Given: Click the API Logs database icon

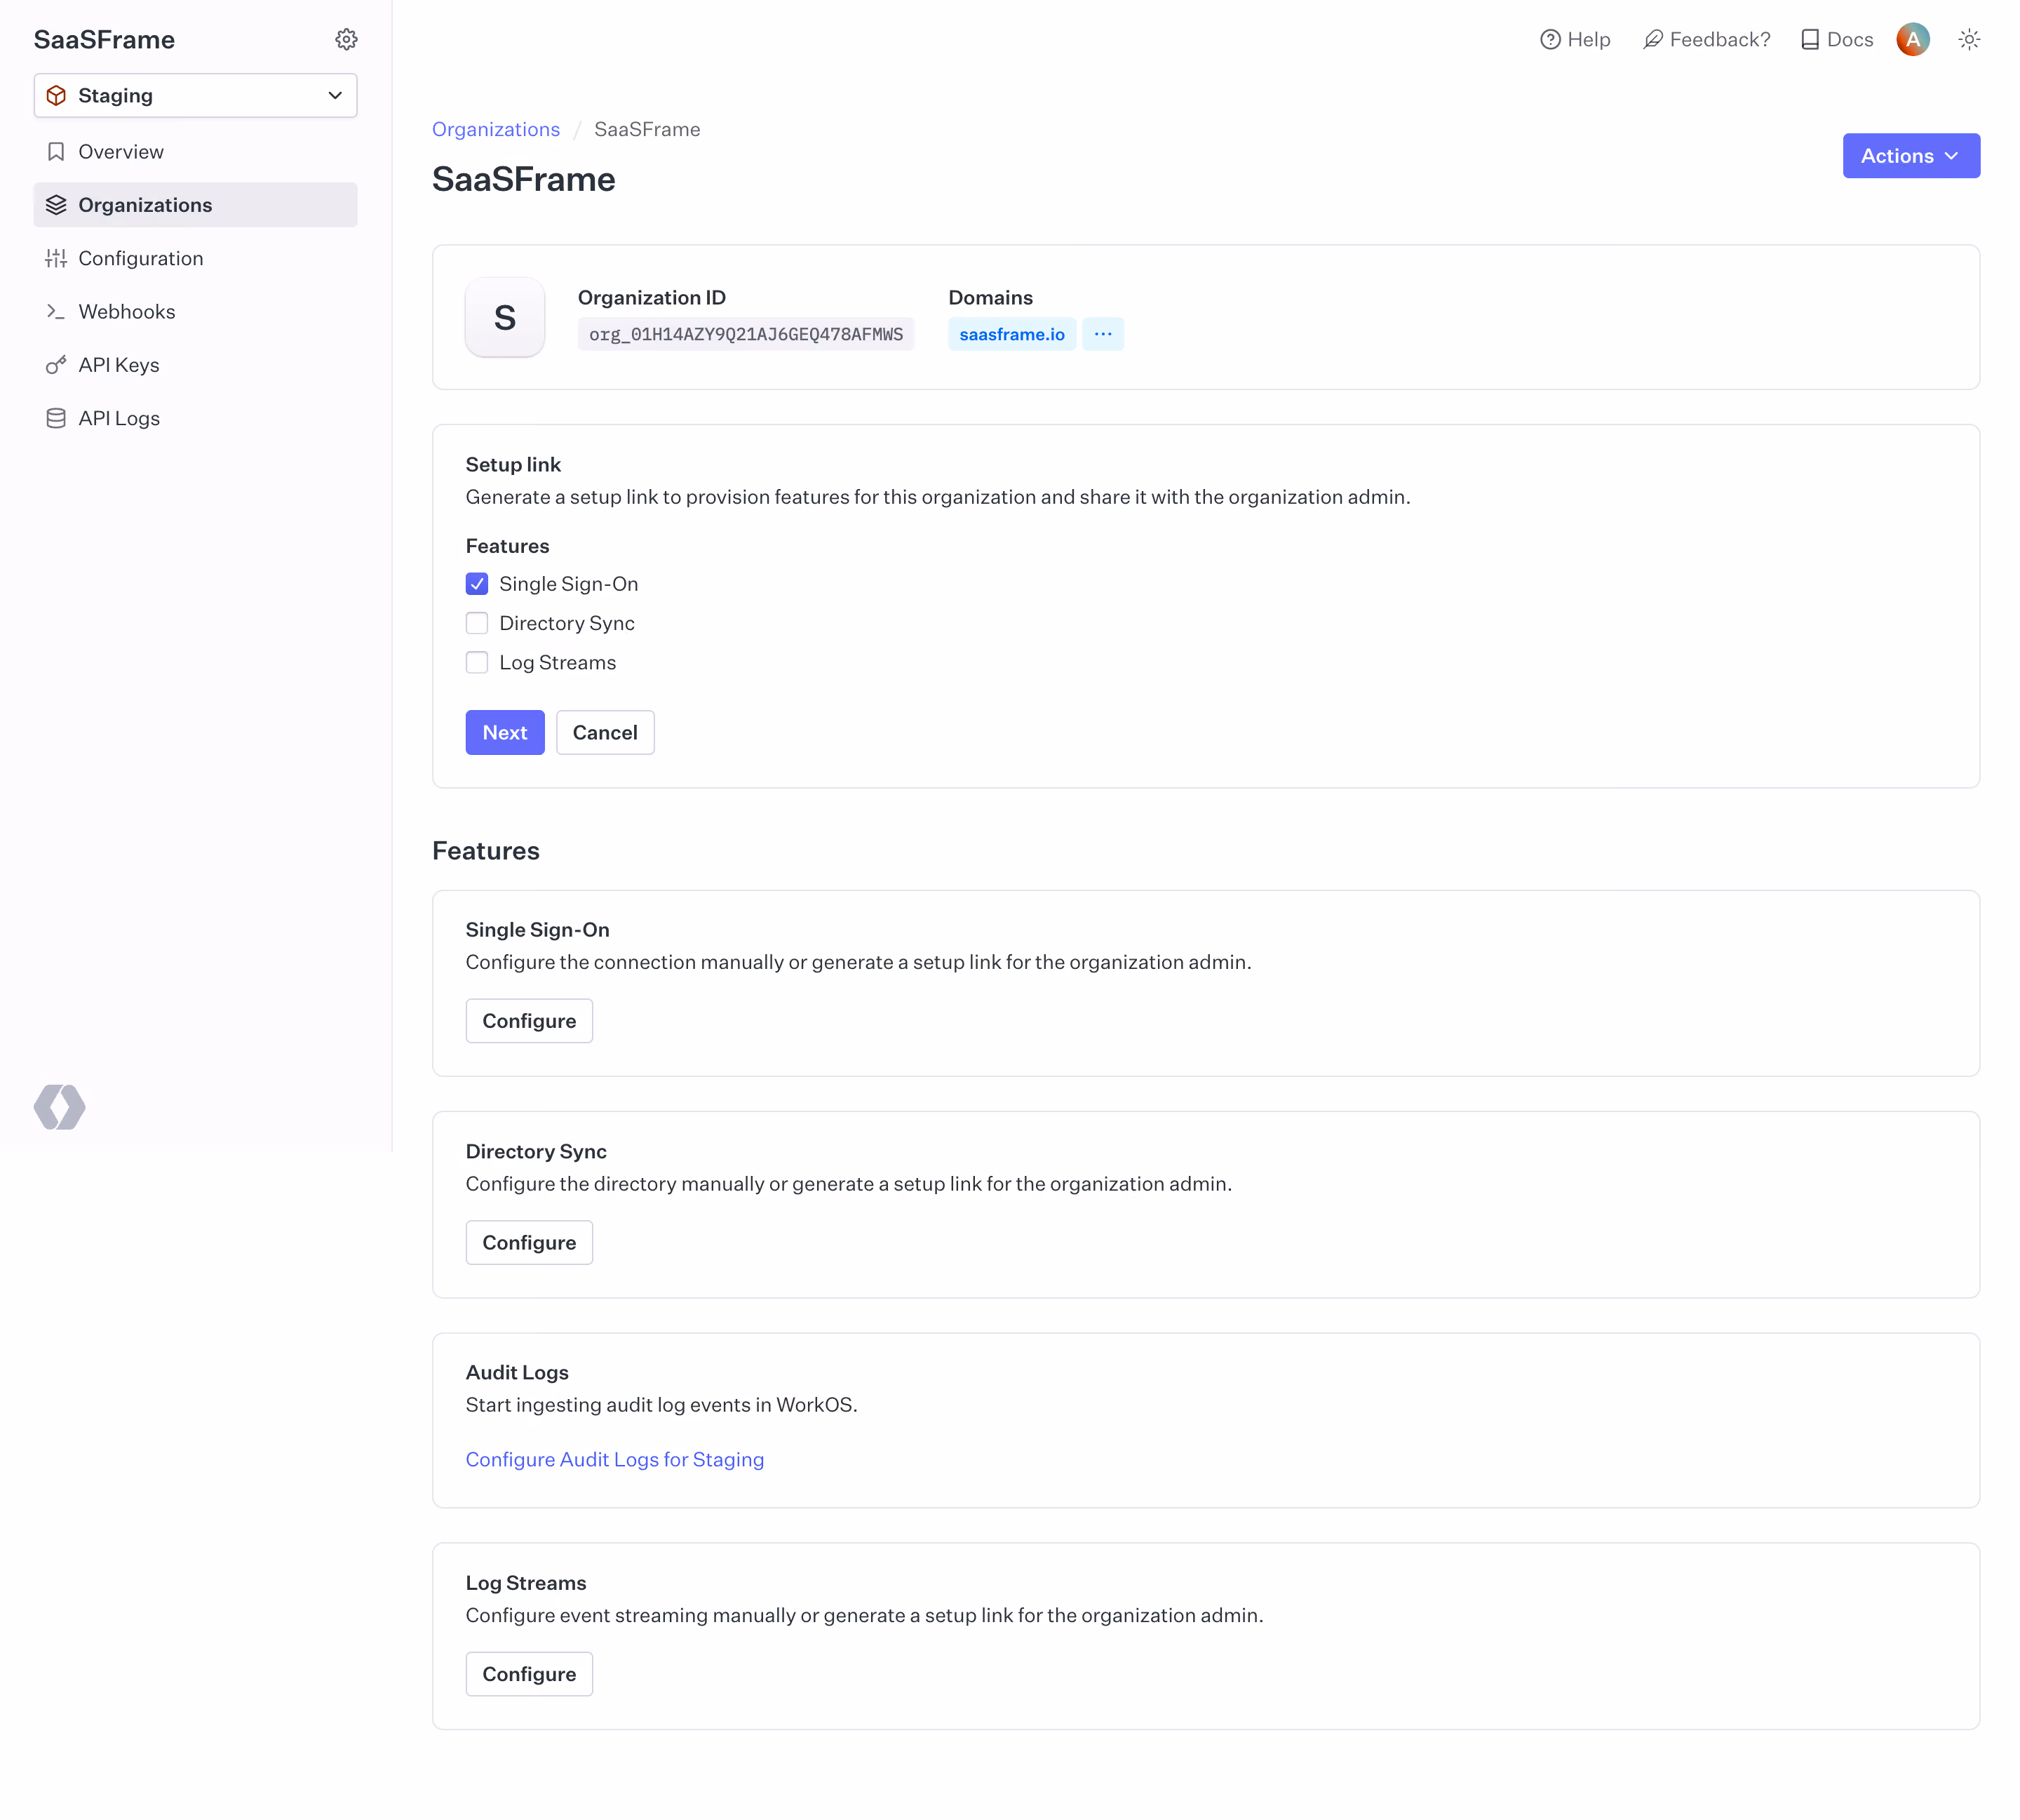Looking at the screenshot, I should pos(56,418).
